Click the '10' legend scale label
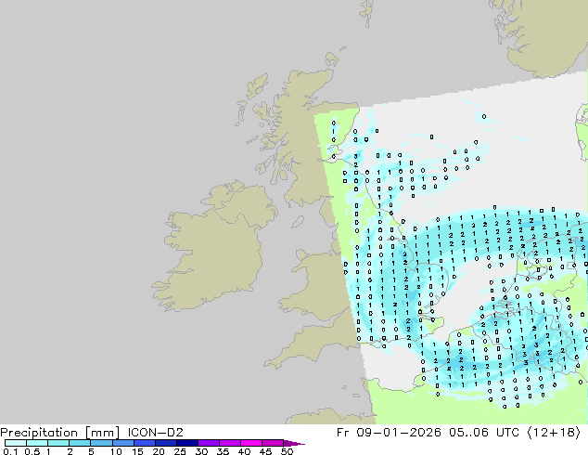Screen dimensions: 588x455 [x=116, y=451]
